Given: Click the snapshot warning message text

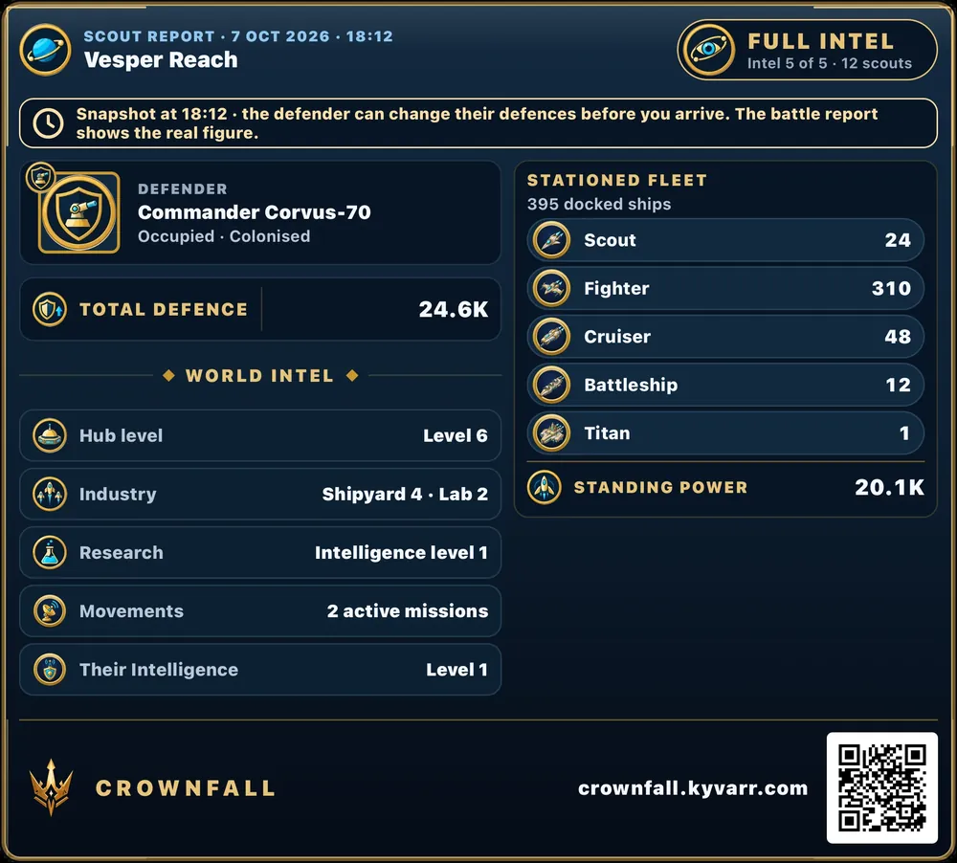Looking at the screenshot, I should pos(477,122).
